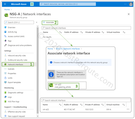Image resolution: width=135 pixels, height=119 pixels.
Task: Select vm-a22 vnet_peering_article network interface
Action: point(64,86)
